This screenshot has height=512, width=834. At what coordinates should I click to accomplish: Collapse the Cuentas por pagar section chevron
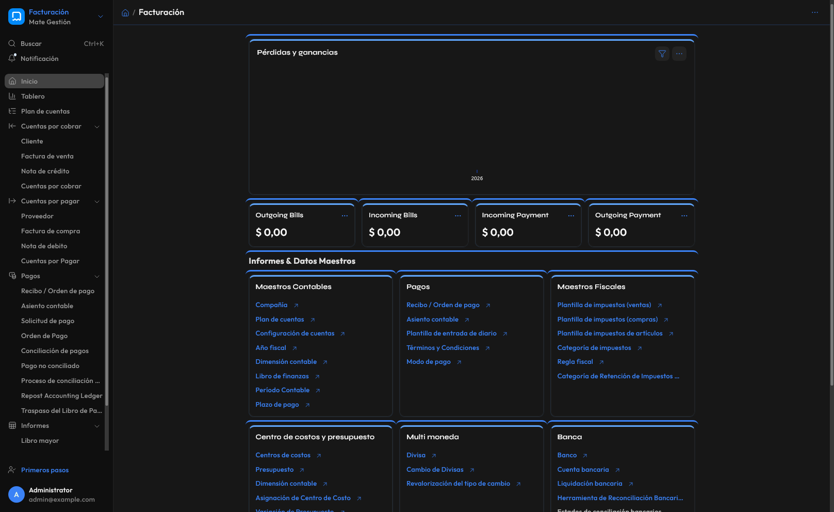click(x=97, y=201)
